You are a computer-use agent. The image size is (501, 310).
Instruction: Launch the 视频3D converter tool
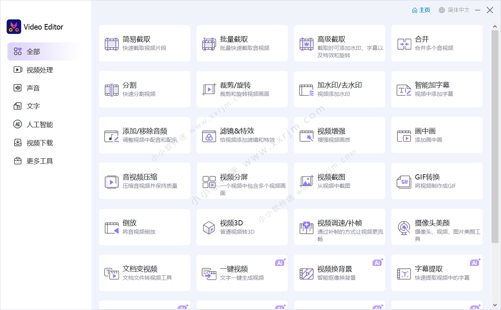[242, 227]
